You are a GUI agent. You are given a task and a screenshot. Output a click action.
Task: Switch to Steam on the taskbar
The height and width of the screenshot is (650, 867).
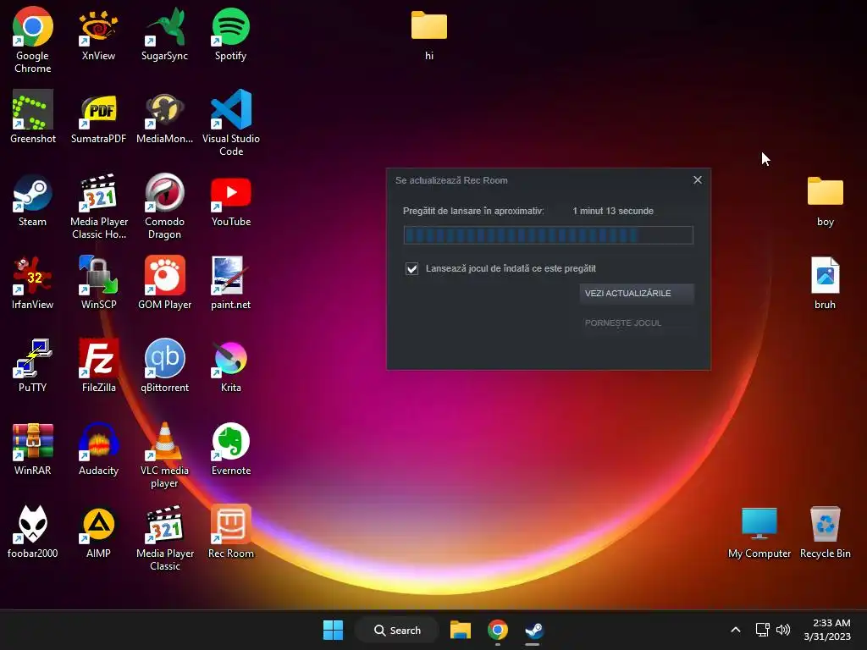[533, 630]
